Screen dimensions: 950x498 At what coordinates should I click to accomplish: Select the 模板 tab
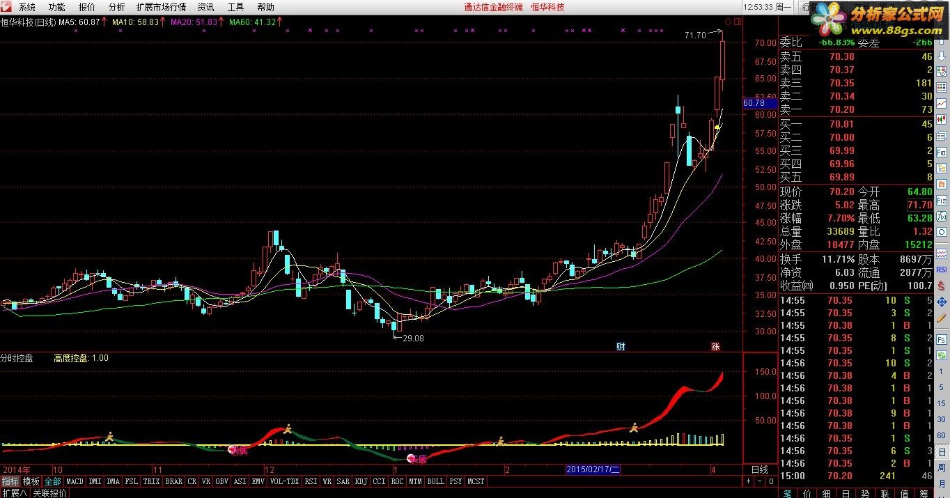(x=31, y=481)
